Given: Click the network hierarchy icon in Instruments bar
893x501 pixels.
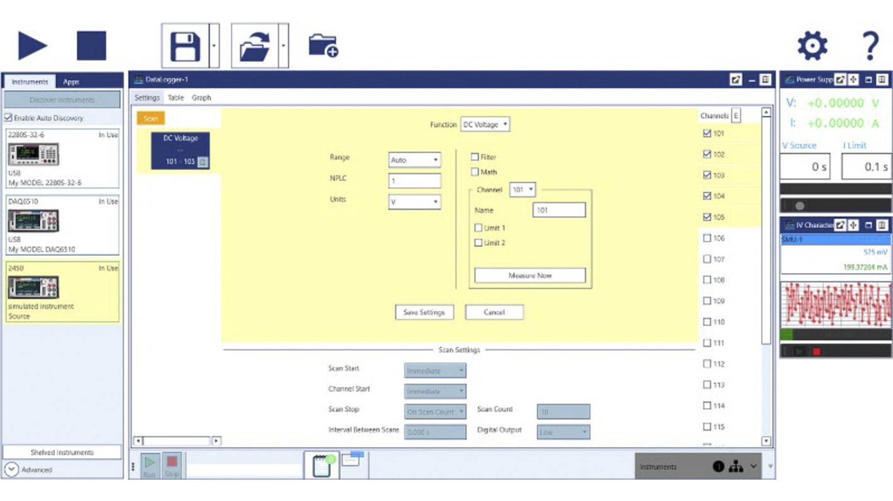Looking at the screenshot, I should tap(736, 466).
